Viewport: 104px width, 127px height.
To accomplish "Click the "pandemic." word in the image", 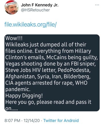I will (x=18, y=89).
